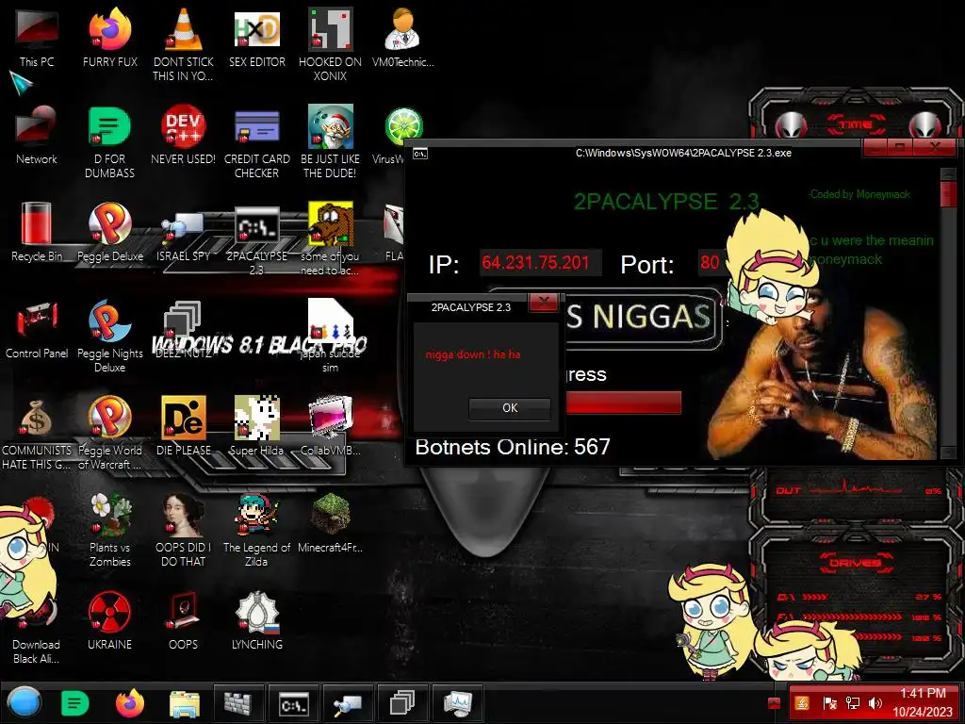Click OK in the 2PACALYPSE 2.3 dialog

click(x=510, y=408)
